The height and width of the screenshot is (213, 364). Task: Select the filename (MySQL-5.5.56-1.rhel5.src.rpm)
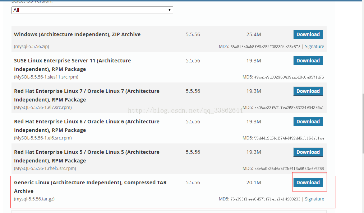(45, 169)
